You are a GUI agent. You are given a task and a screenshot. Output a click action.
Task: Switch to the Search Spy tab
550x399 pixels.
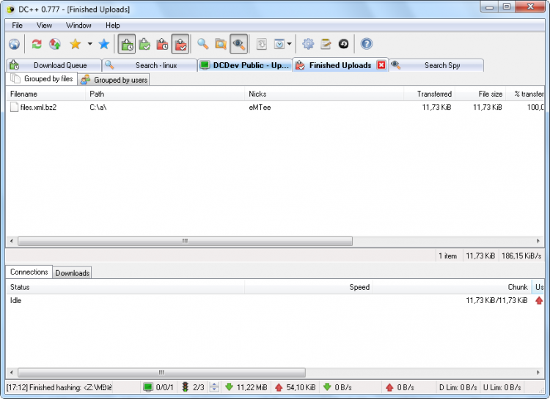click(x=436, y=65)
